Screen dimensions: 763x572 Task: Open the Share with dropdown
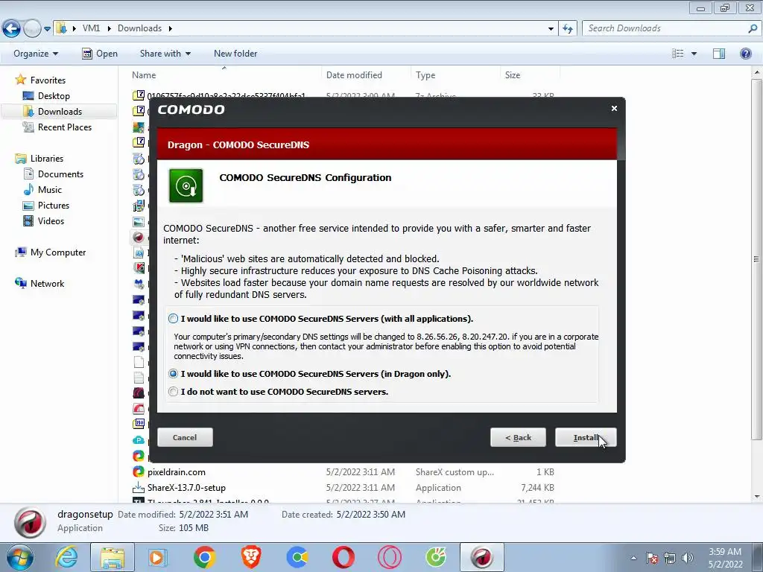(165, 54)
